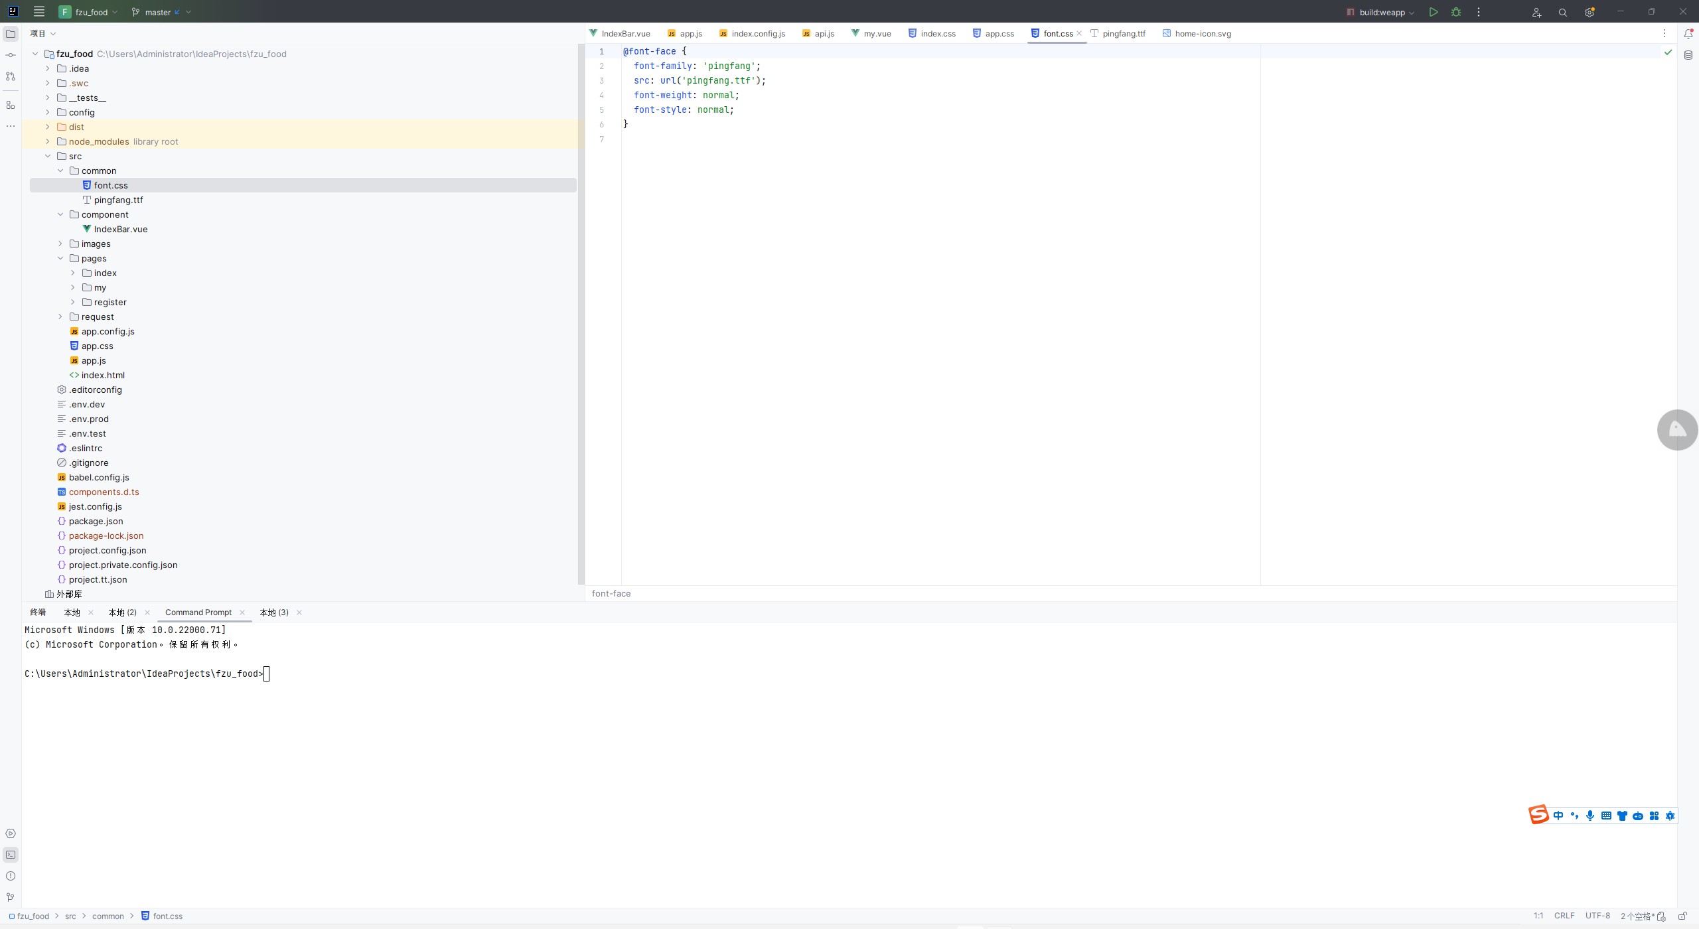Expand the dist folder
The width and height of the screenshot is (1699, 929).
tap(48, 127)
